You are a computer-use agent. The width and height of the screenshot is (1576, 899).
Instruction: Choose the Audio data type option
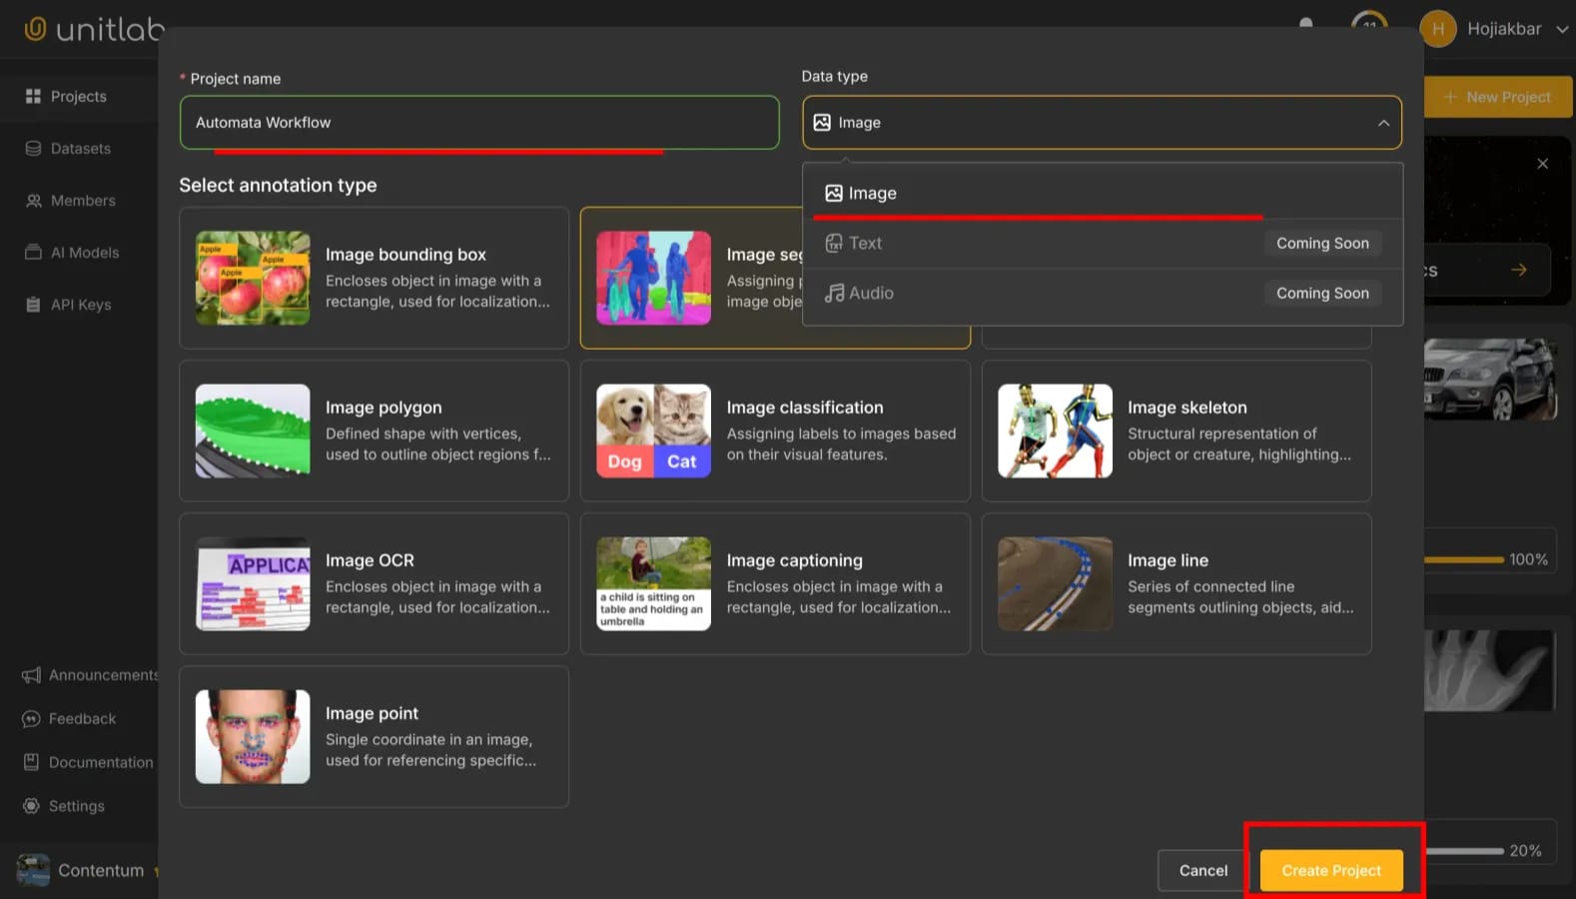tap(871, 293)
